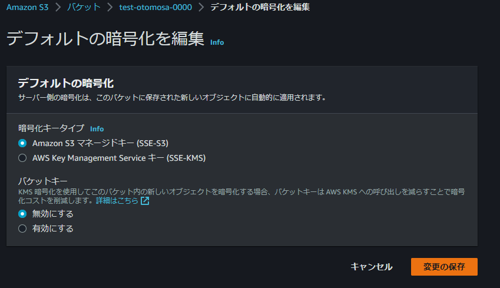The height and width of the screenshot is (288, 500).
Task: Click the バケットキー description paragraph
Action: click(241, 196)
